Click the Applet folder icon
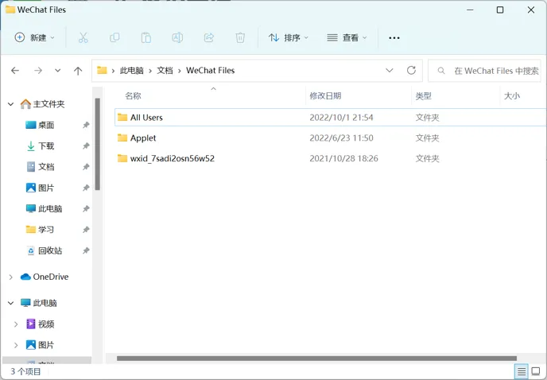 click(122, 138)
